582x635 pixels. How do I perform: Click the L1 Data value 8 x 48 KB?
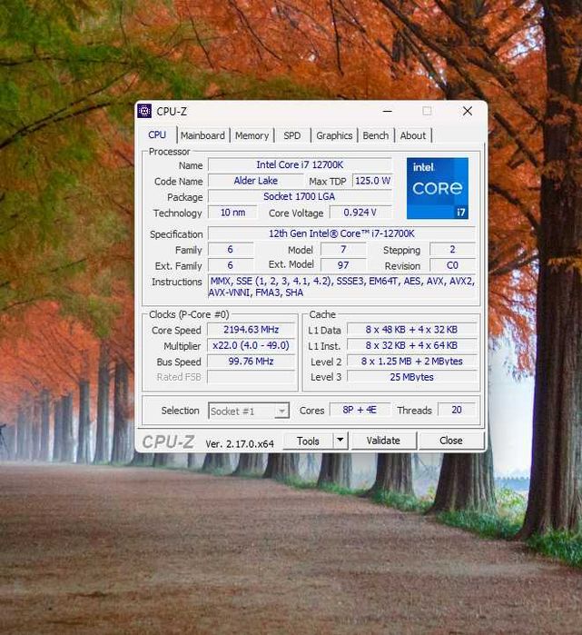[412, 330]
